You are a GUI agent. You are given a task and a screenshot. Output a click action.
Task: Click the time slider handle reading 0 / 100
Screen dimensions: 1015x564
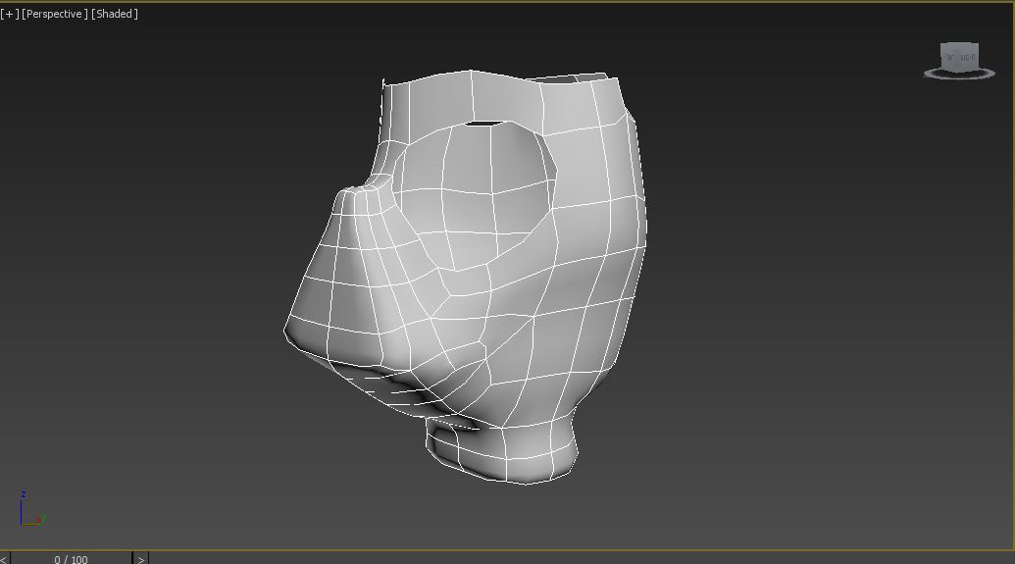71,559
